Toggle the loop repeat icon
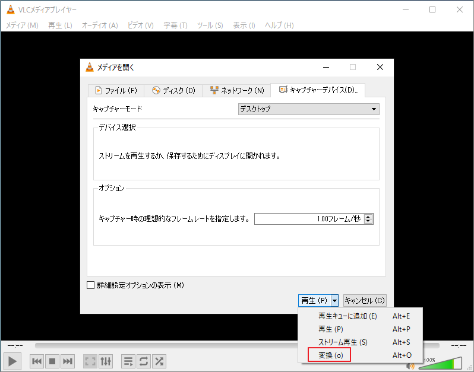This screenshot has width=474, height=372. point(144,361)
